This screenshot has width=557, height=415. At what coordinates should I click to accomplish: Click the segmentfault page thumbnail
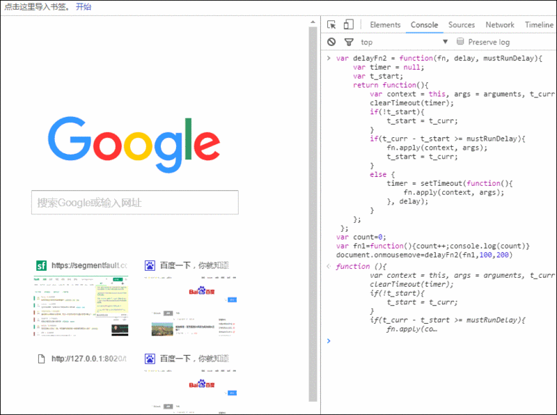click(81, 306)
